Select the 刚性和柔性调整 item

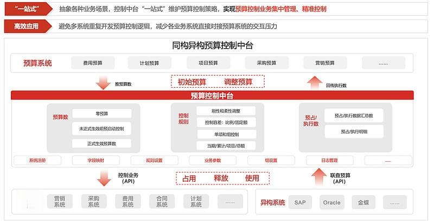coord(226,111)
